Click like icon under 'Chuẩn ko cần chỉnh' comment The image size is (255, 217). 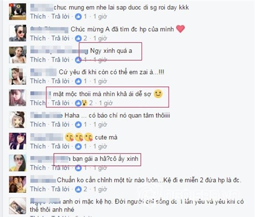tap(78, 190)
